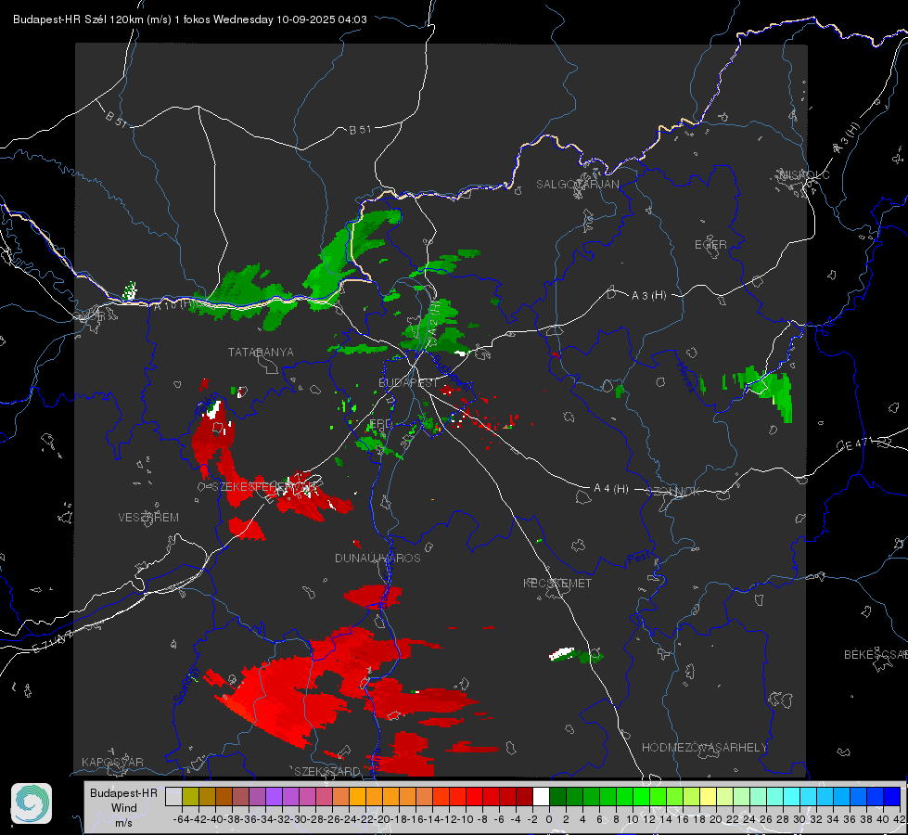
Task: Click the ÉRD town label
Action: (x=380, y=424)
